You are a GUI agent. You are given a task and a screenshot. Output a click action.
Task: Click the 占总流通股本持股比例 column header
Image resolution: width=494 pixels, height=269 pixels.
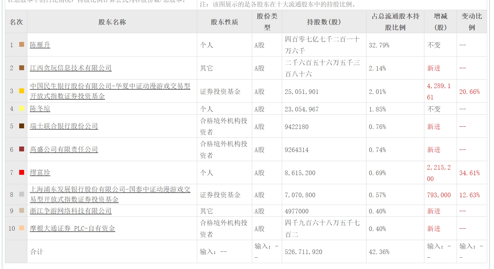point(395,22)
